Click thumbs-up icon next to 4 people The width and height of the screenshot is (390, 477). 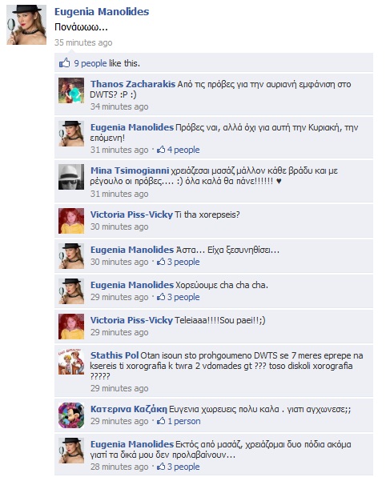point(161,150)
